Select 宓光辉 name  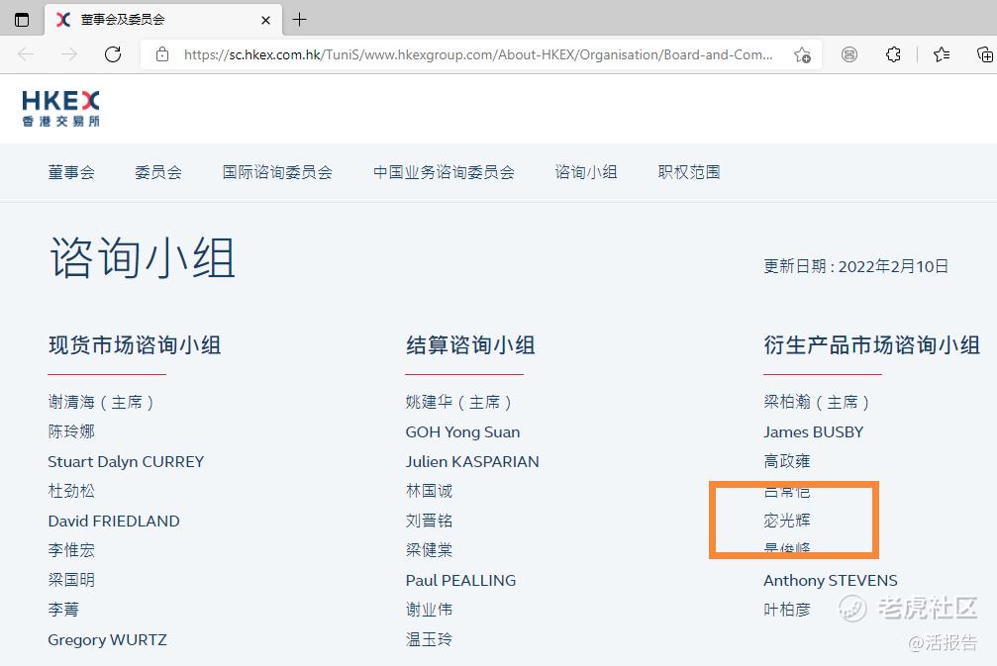787,521
